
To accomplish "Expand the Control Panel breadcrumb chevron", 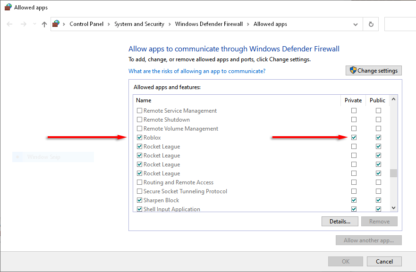I will click(108, 24).
